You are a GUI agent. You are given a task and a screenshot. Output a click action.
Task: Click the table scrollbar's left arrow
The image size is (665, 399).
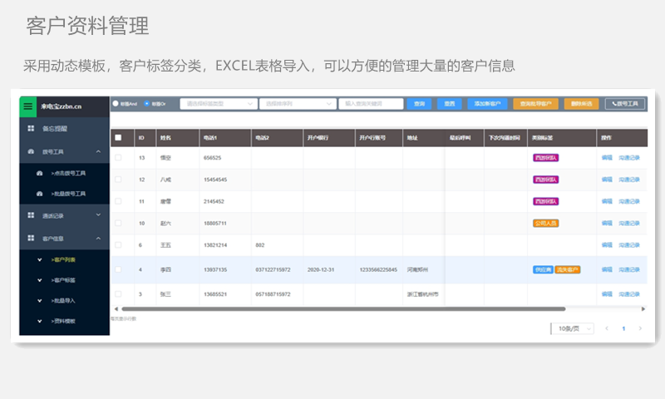(x=116, y=309)
